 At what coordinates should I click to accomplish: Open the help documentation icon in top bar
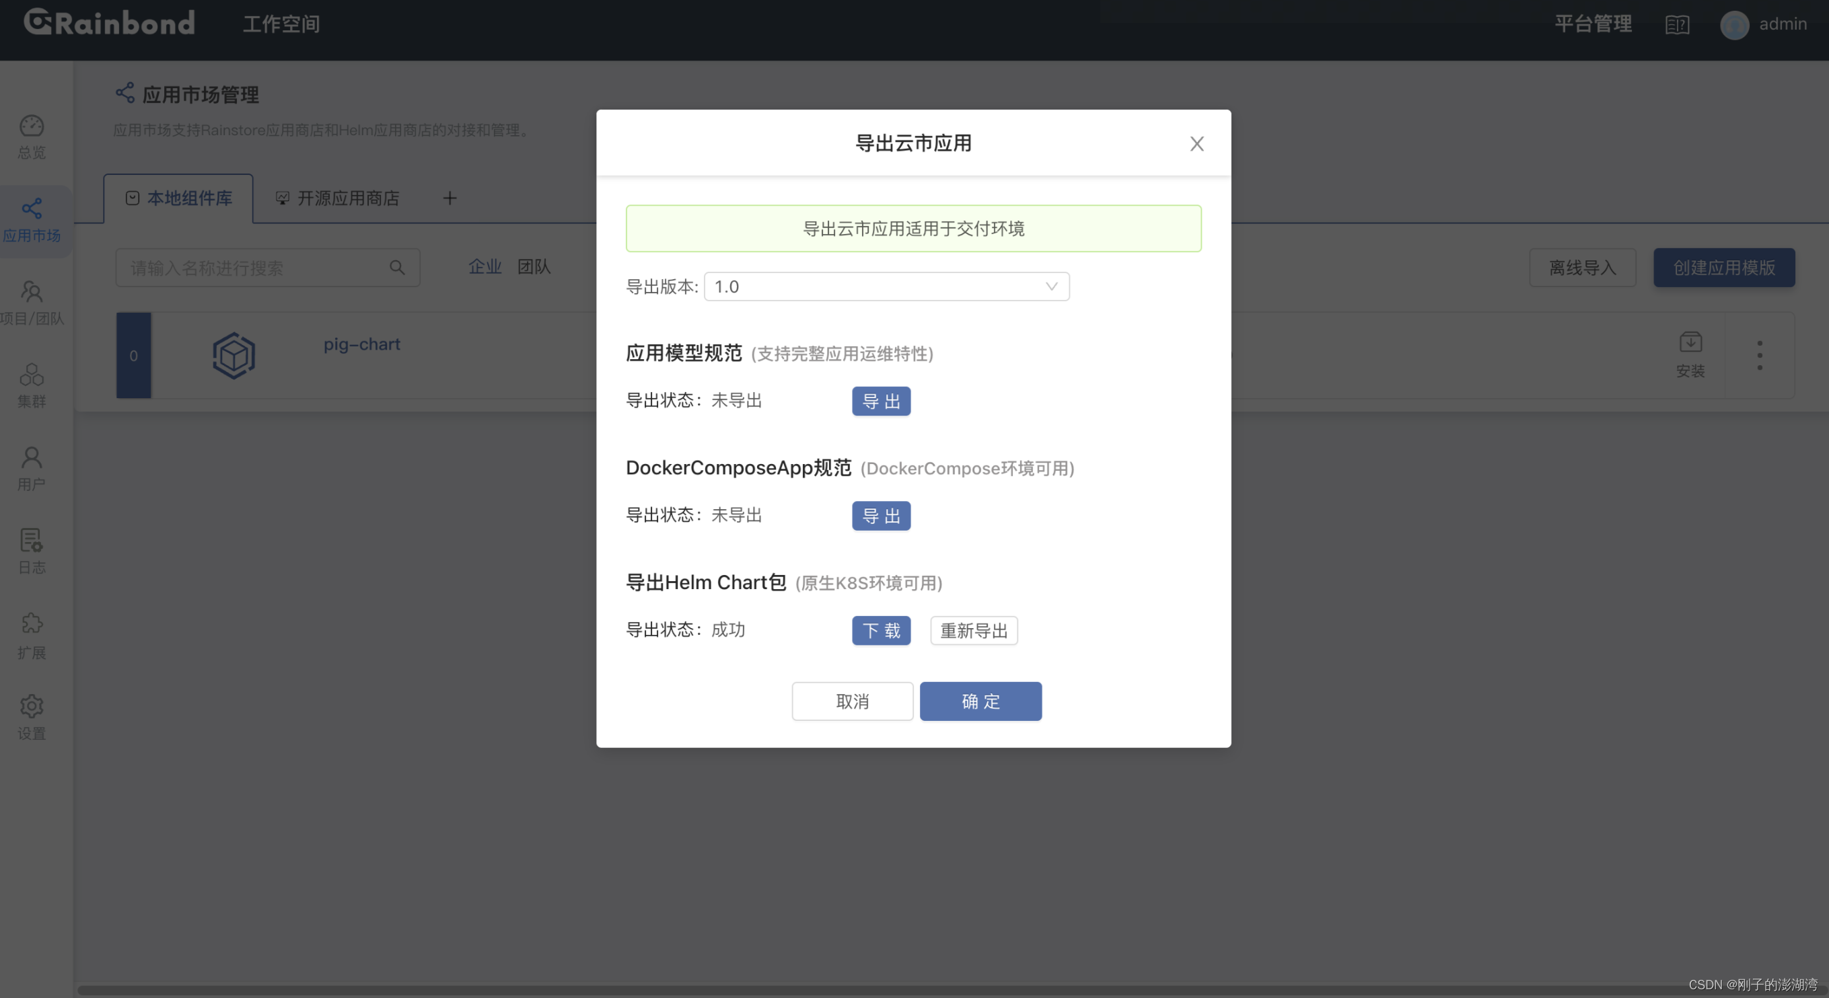pyautogui.click(x=1677, y=24)
